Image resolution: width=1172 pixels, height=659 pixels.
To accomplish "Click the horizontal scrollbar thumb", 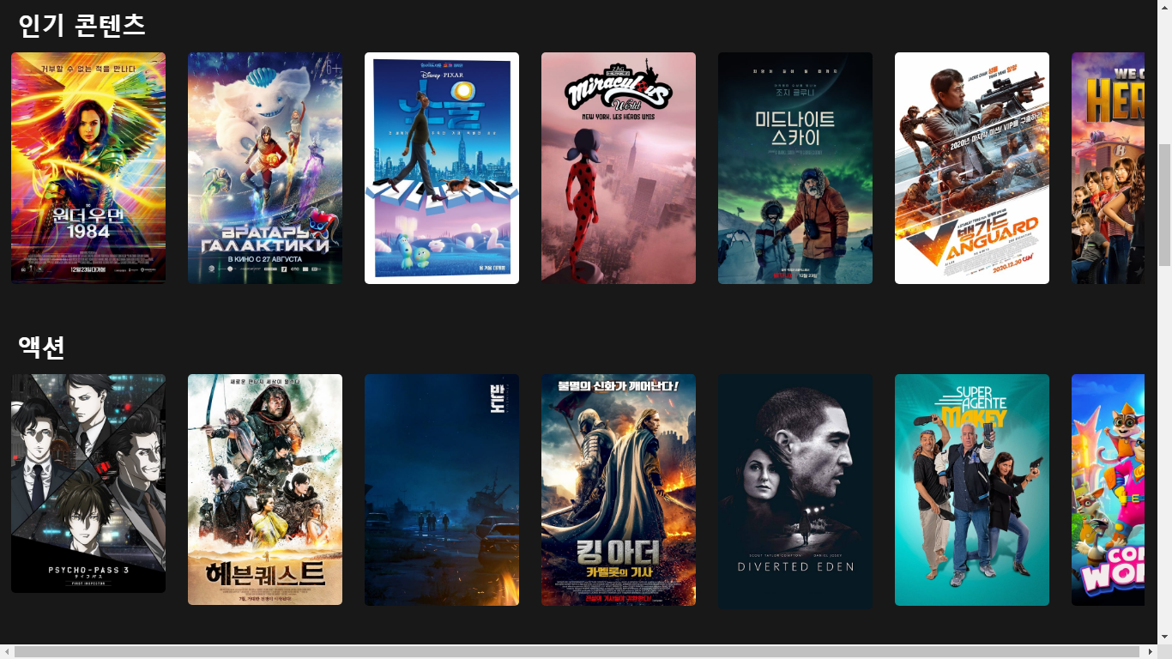I will point(577,652).
